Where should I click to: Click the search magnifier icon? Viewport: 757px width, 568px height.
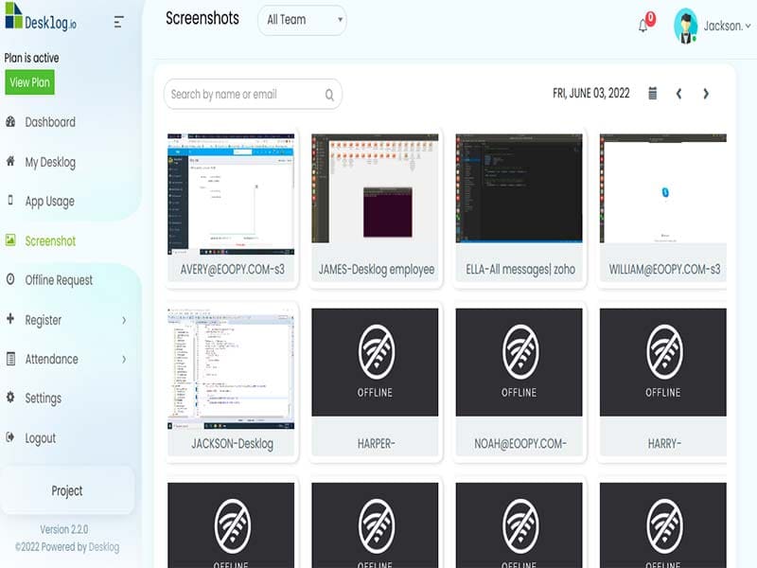click(329, 95)
